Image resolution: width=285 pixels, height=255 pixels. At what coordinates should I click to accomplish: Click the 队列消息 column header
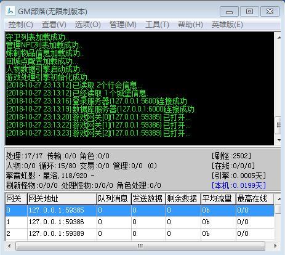(x=114, y=198)
